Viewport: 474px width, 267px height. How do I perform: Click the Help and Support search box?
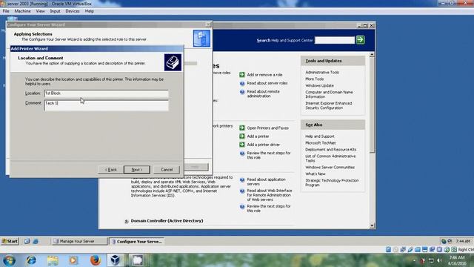[x=335, y=40]
